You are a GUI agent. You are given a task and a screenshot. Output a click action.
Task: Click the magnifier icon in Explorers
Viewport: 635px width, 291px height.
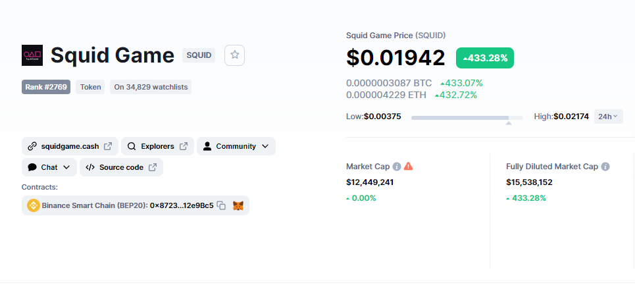coord(131,146)
